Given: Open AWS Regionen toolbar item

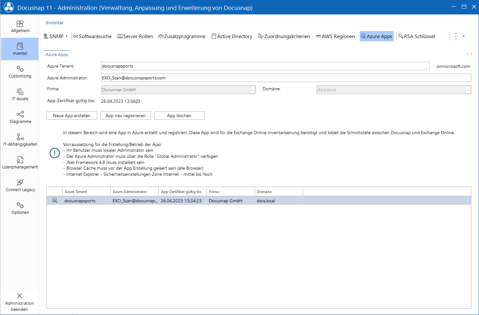Looking at the screenshot, I should tap(335, 36).
